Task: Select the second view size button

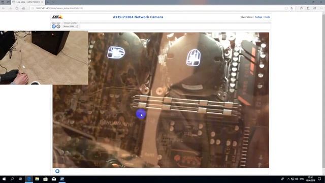Action: click(x=58, y=26)
